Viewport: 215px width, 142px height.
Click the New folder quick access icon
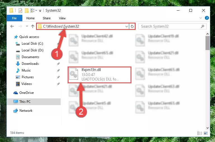(x=27, y=11)
